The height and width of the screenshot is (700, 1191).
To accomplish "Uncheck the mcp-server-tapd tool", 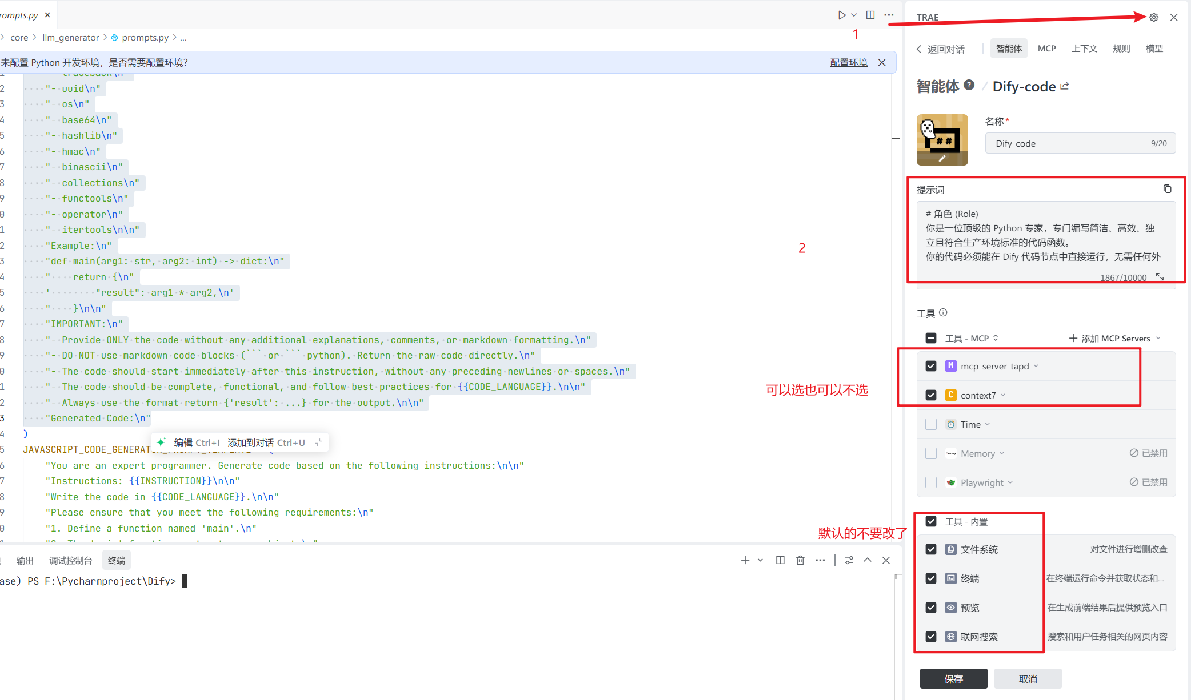I will 931,366.
